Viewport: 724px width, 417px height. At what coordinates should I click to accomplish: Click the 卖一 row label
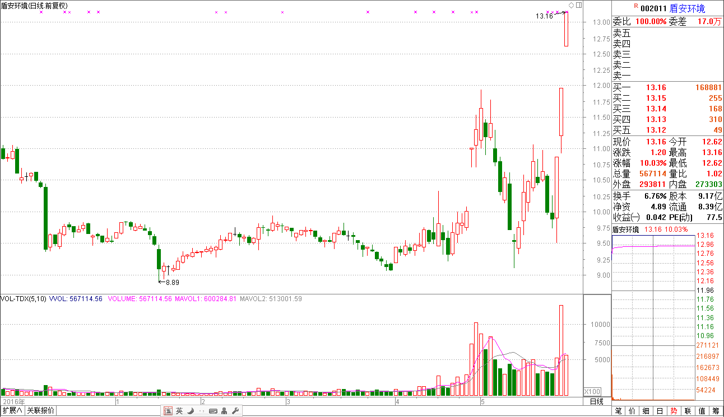pyautogui.click(x=621, y=76)
